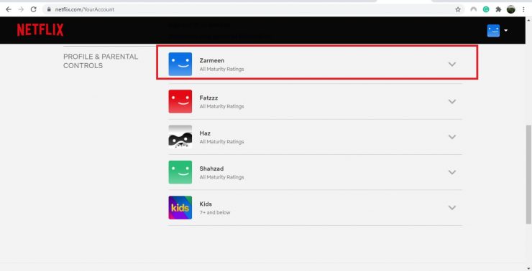Click All Maturity Ratings under Haz

tap(221, 142)
